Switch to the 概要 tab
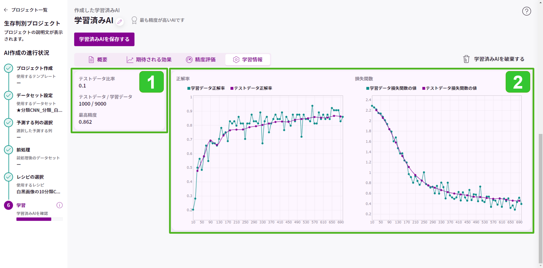The image size is (543, 268). 98,60
